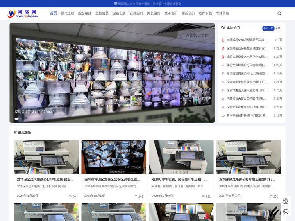Open post title 龙华深宝茂大厦办公打印机租赁

45,180
